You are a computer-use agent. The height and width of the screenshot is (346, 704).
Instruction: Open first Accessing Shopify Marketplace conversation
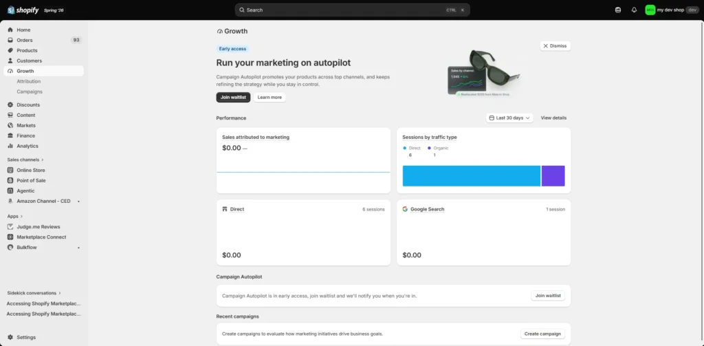[43, 303]
